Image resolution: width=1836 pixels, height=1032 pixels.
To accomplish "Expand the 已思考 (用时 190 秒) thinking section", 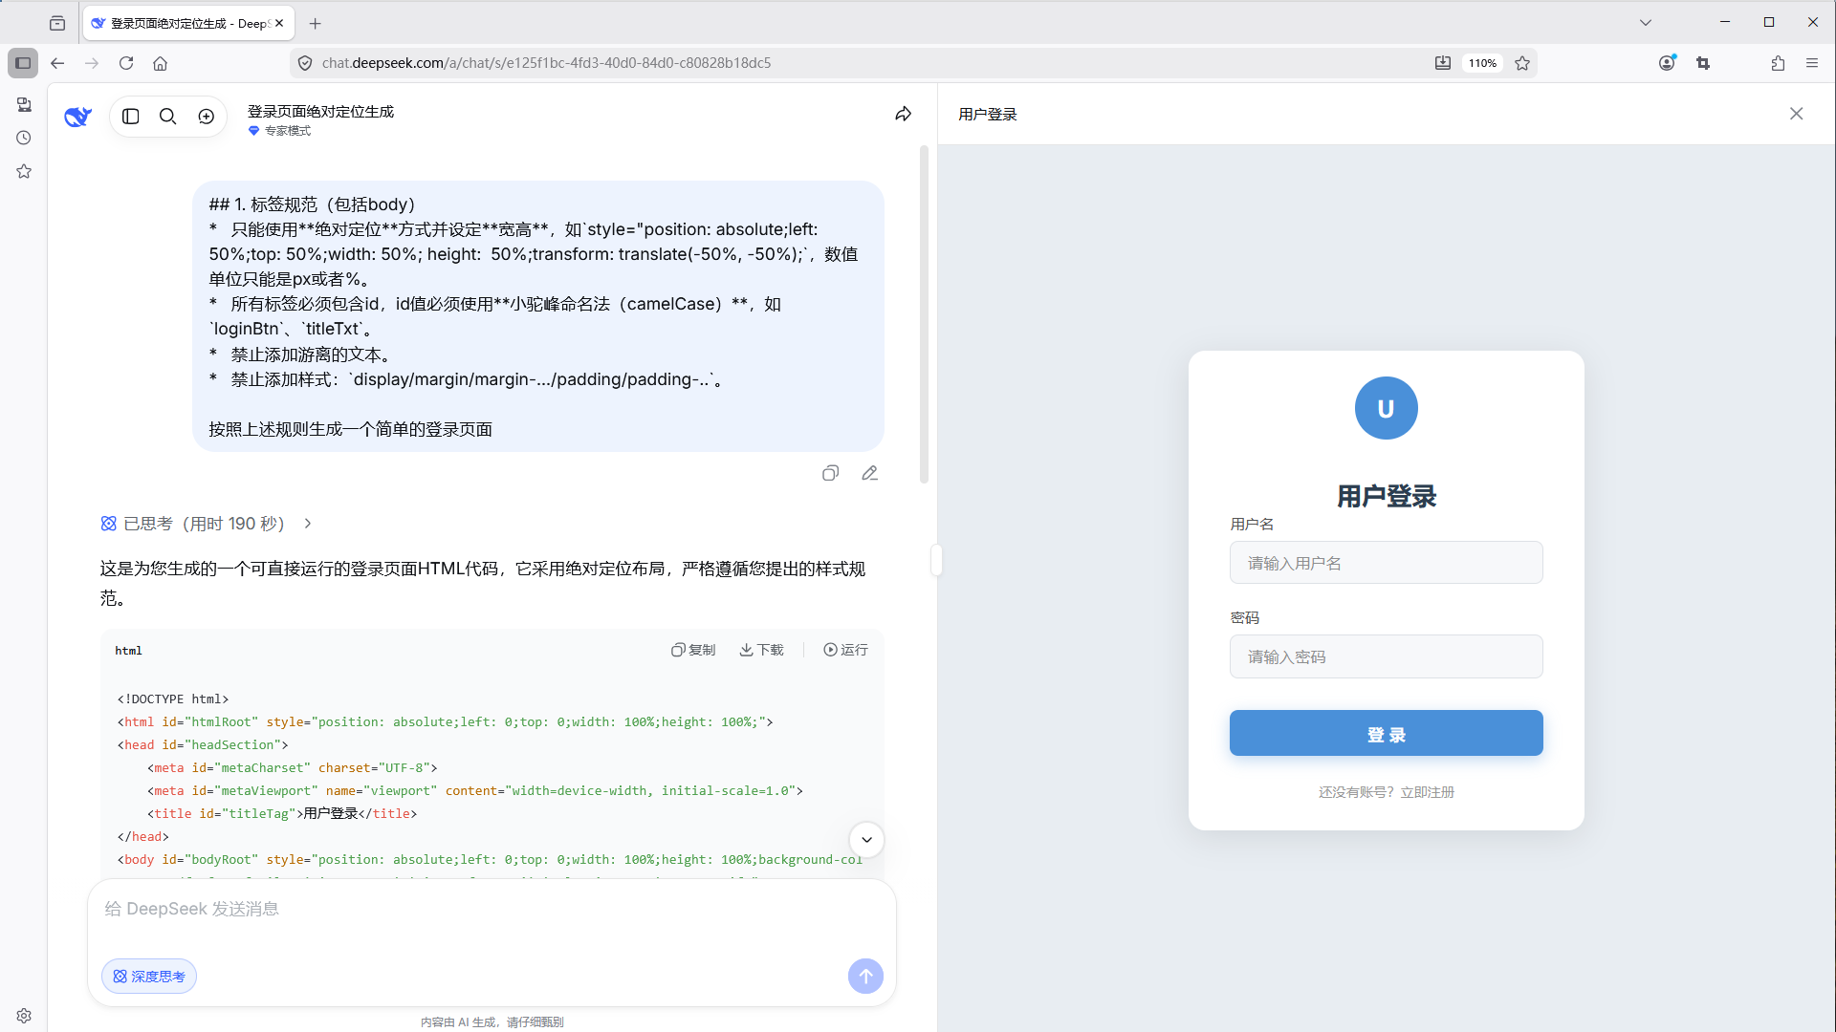I will (x=208, y=524).
